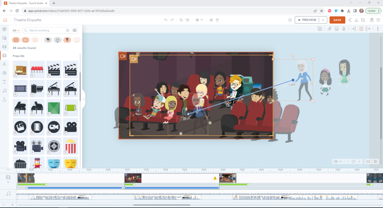The height and width of the screenshot is (208, 383).
Task: Expand the layer order dropdown
Action: [x=199, y=20]
